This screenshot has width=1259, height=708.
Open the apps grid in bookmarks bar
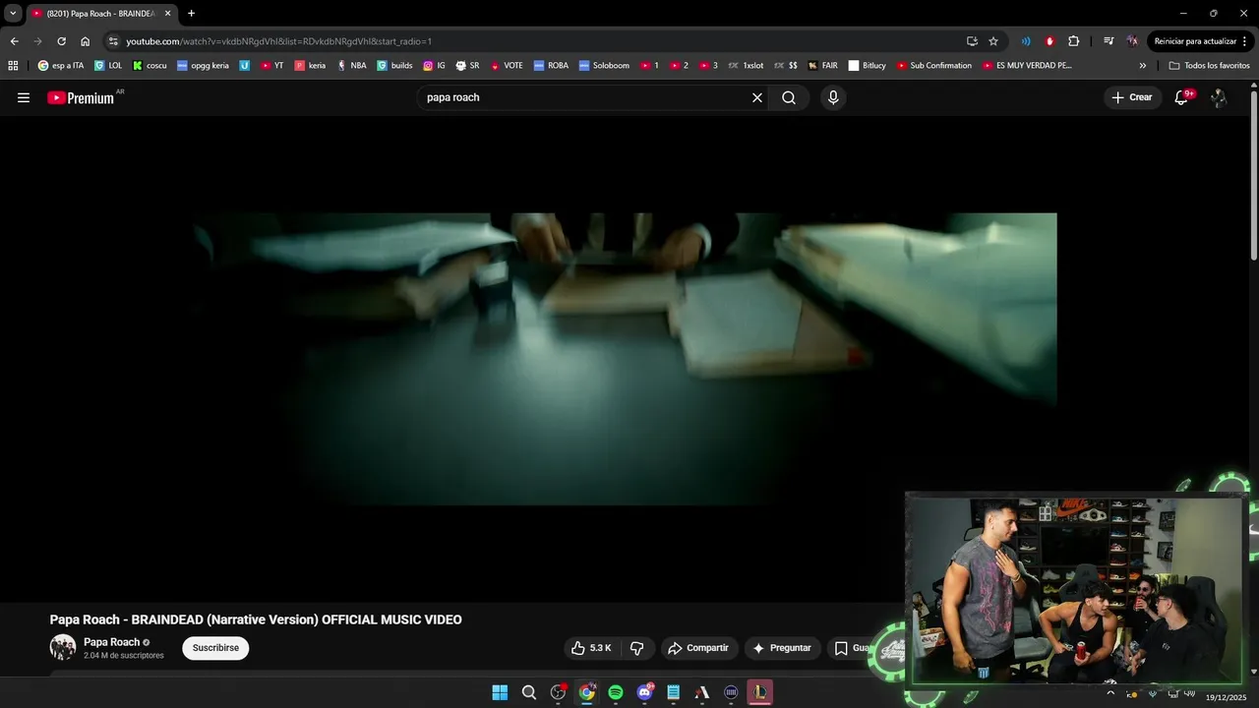pyautogui.click(x=13, y=66)
